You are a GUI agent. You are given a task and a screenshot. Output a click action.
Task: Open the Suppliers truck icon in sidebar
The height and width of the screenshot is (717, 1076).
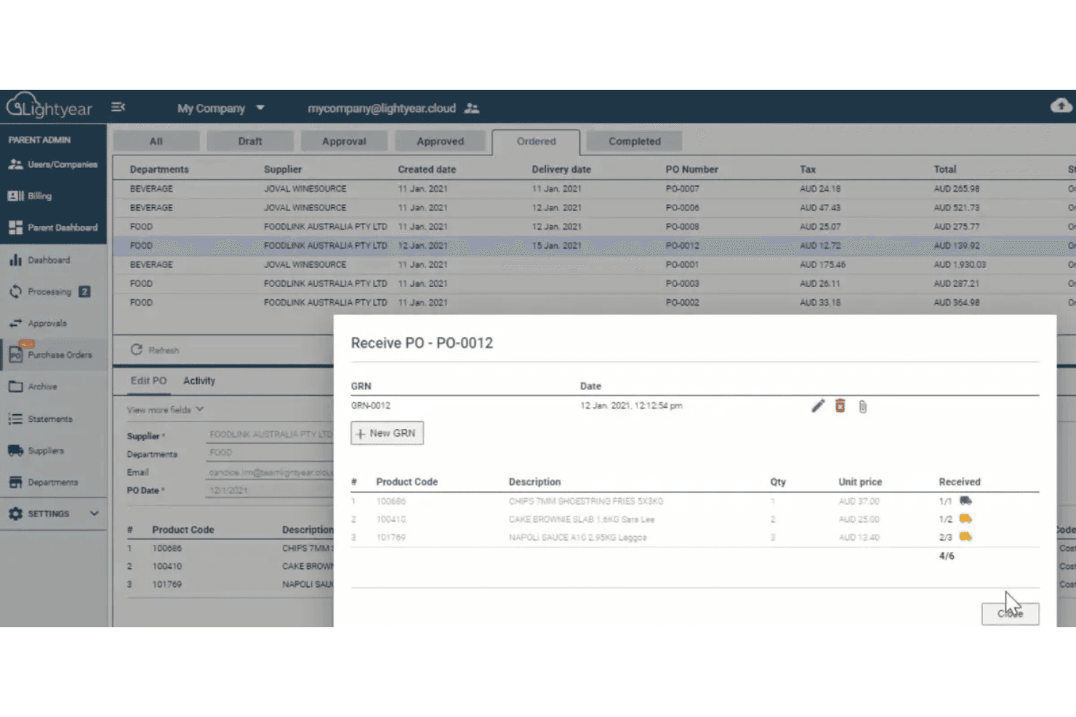(15, 450)
